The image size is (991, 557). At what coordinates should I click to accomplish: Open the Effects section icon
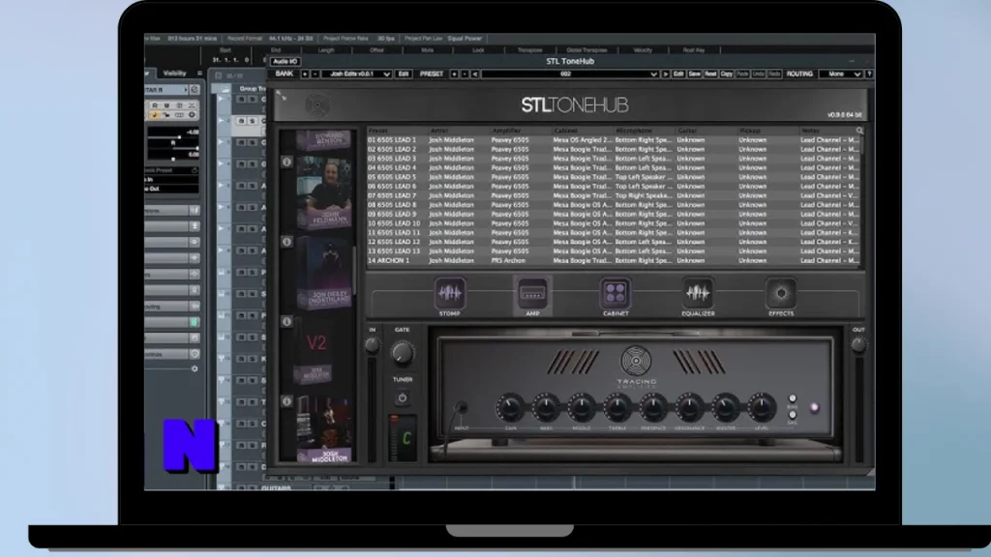(781, 293)
